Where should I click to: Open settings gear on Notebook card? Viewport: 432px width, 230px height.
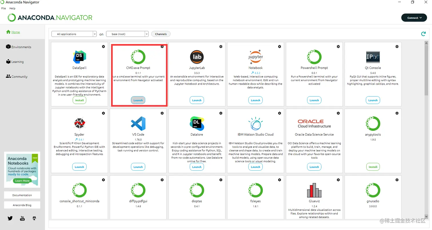pyautogui.click(x=279, y=47)
